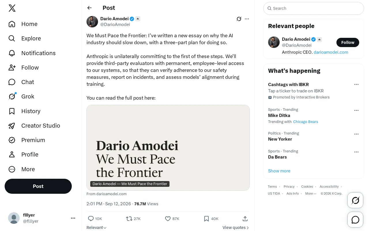This screenshot has width=369, height=231.
Task: Bookmark the post with 40K bookmarks
Action: point(211,219)
